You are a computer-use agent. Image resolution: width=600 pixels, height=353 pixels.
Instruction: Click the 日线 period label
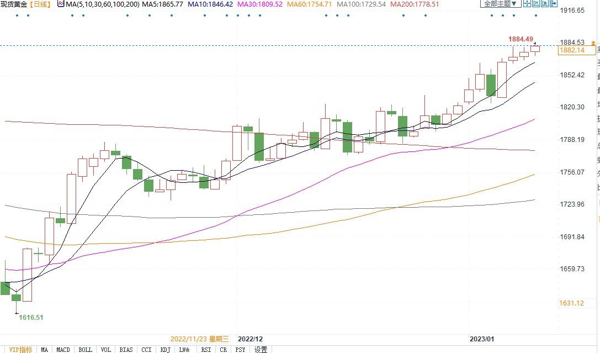click(39, 4)
